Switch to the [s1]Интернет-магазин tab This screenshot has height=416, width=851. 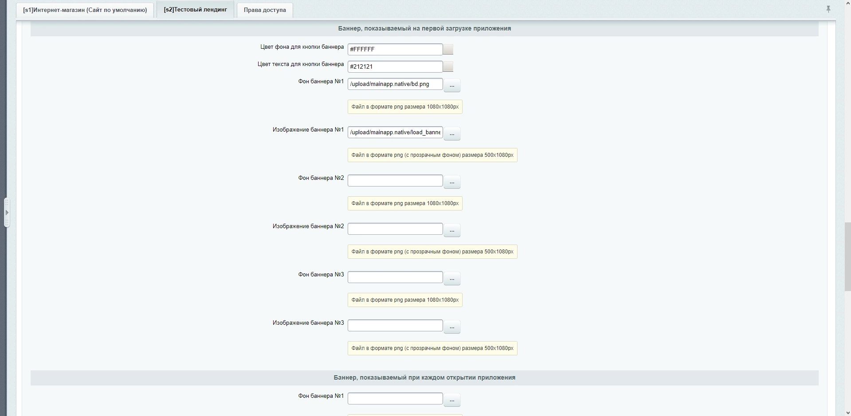[85, 10]
